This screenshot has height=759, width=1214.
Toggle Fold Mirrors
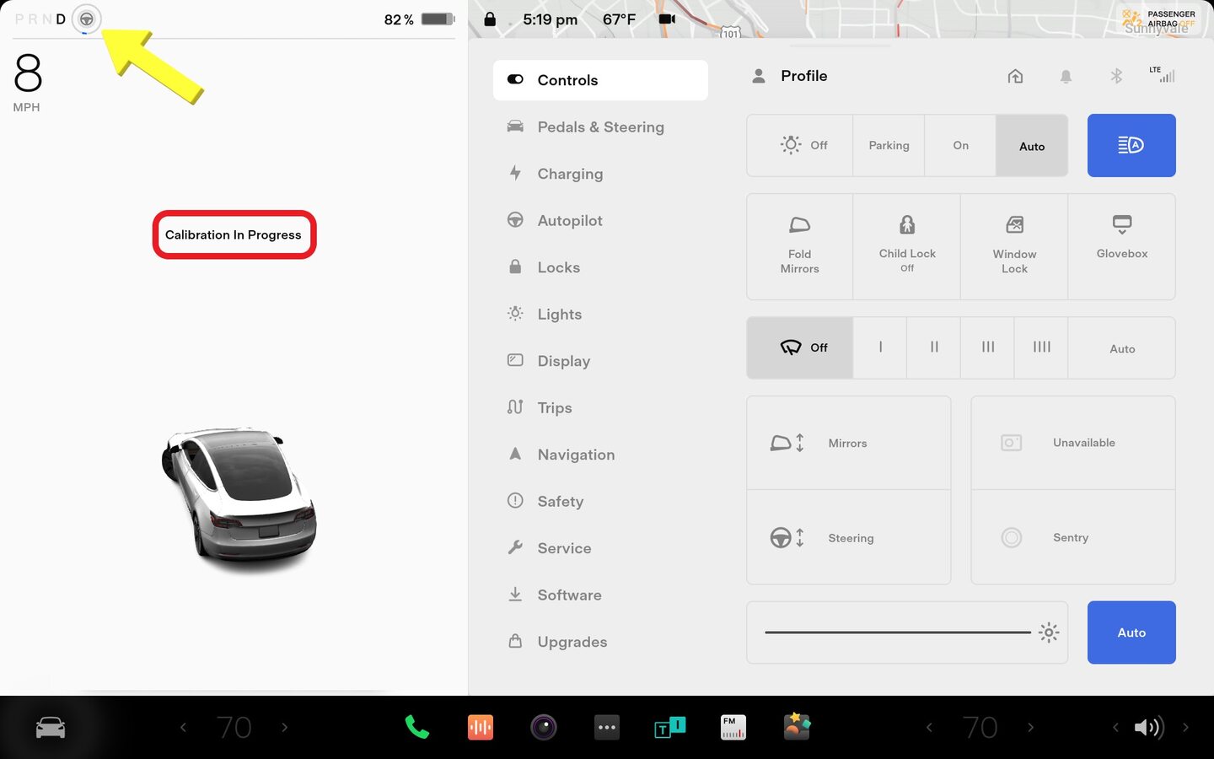click(800, 246)
